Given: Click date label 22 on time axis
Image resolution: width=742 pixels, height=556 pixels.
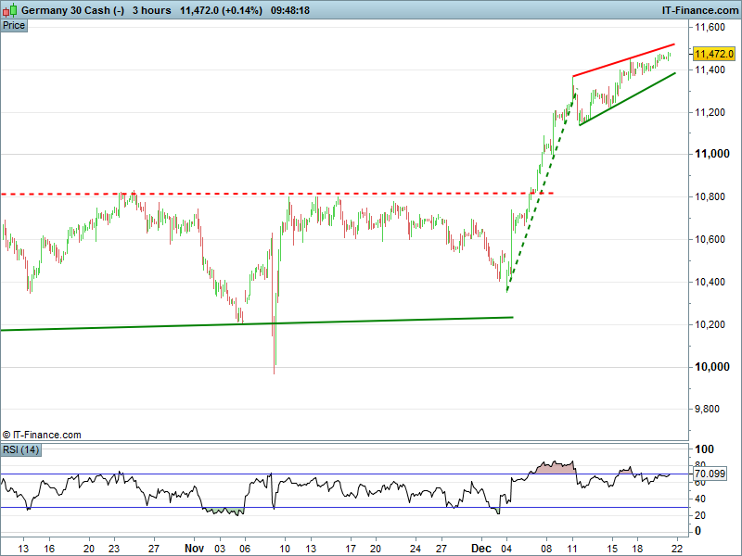Looking at the screenshot, I should [678, 549].
